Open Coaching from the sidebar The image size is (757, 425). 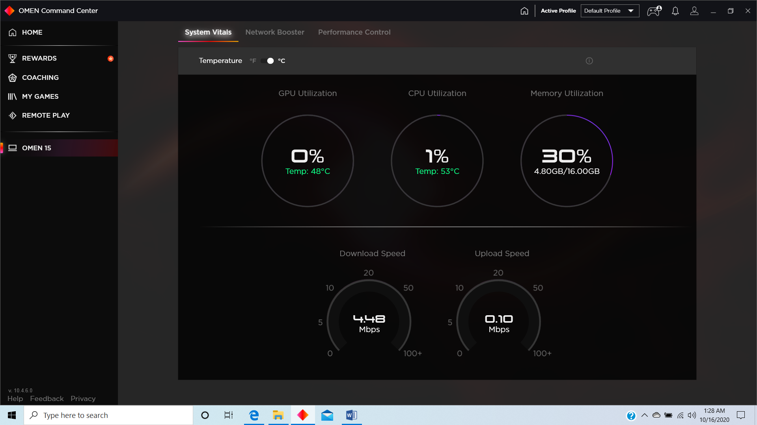coord(40,77)
